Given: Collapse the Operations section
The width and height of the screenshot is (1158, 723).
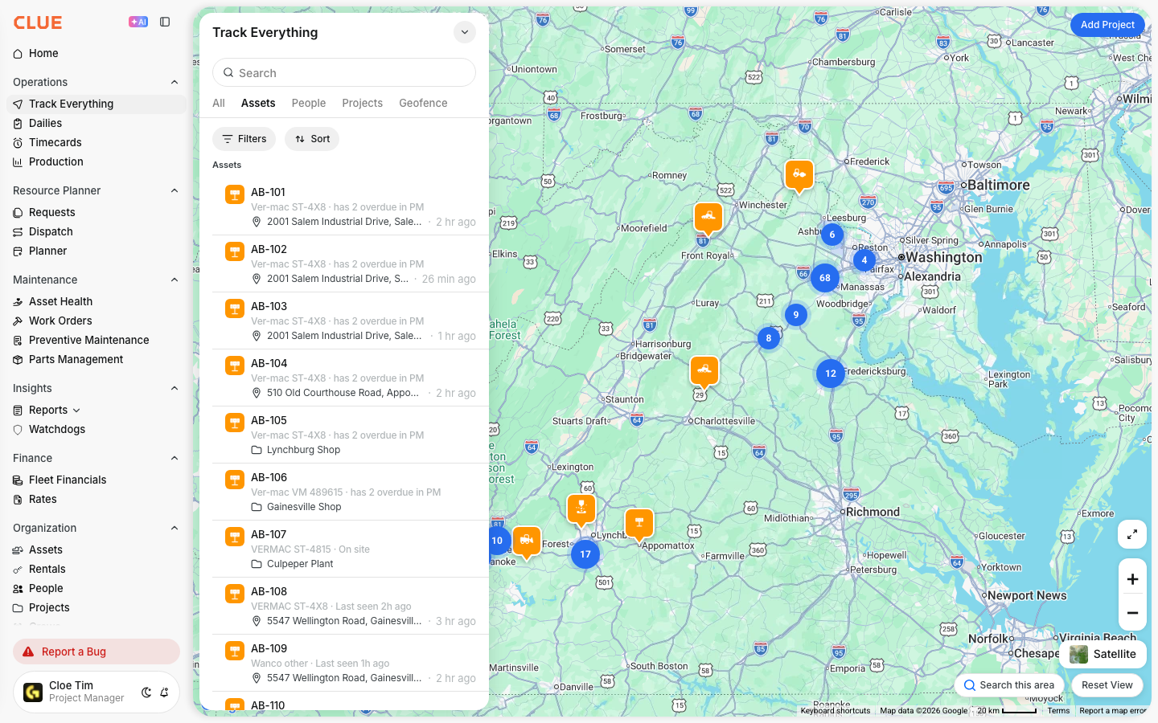Looking at the screenshot, I should [175, 82].
